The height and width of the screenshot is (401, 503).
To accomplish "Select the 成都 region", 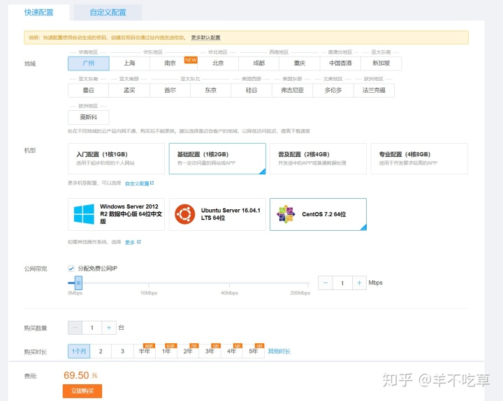I will pyautogui.click(x=259, y=63).
